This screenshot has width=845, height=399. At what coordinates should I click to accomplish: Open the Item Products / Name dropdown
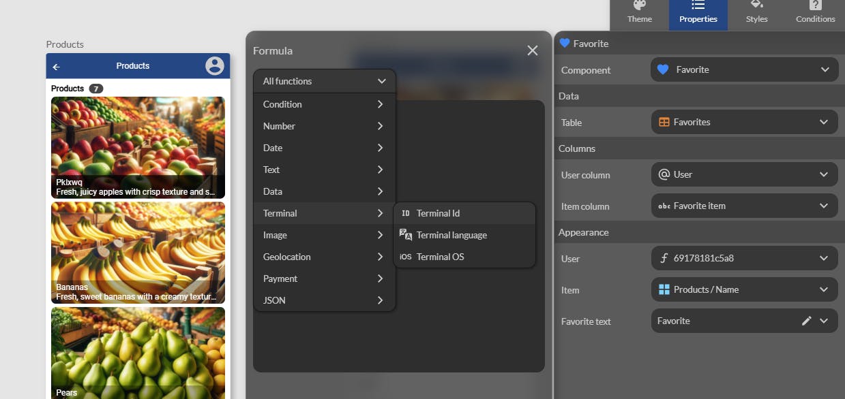coord(745,289)
